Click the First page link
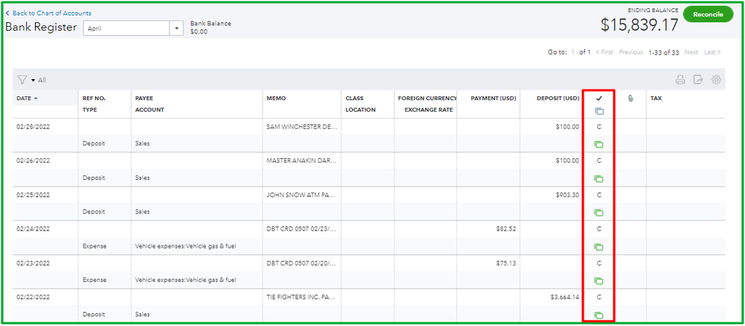 click(x=605, y=52)
